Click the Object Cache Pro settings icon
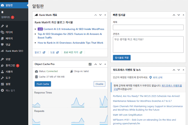The width and height of the screenshot is (188, 125). [x=90, y=64]
